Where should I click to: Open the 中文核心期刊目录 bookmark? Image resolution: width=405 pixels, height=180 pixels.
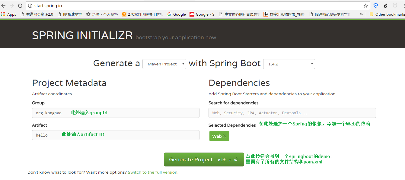(x=239, y=14)
